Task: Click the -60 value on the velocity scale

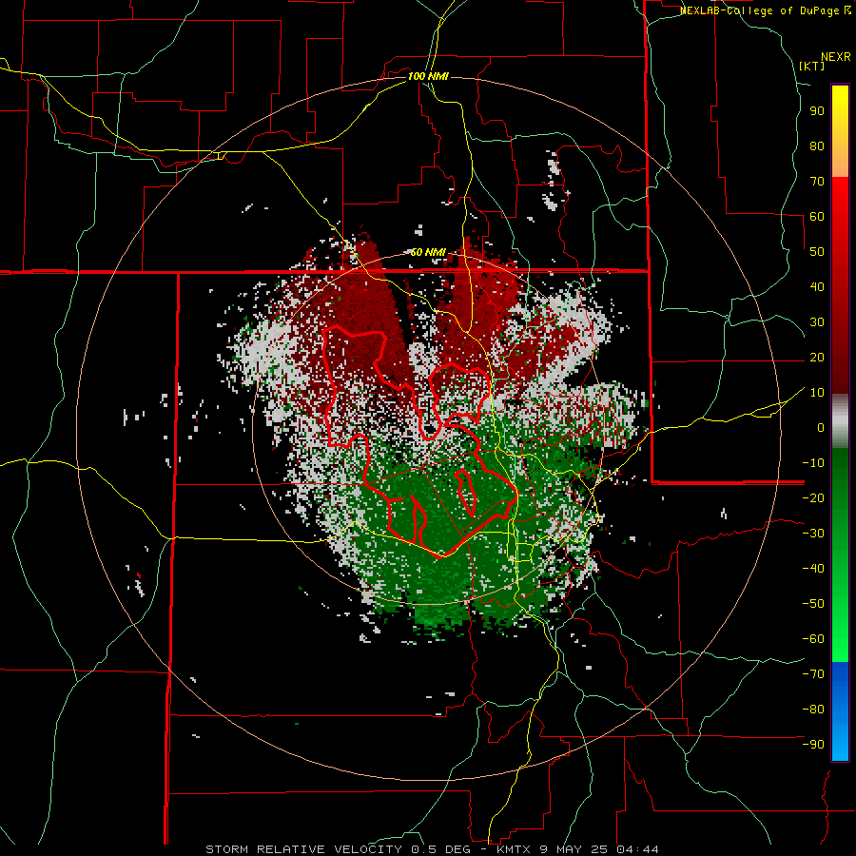Action: point(813,639)
